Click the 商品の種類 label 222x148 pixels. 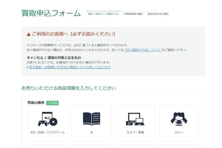(36, 103)
